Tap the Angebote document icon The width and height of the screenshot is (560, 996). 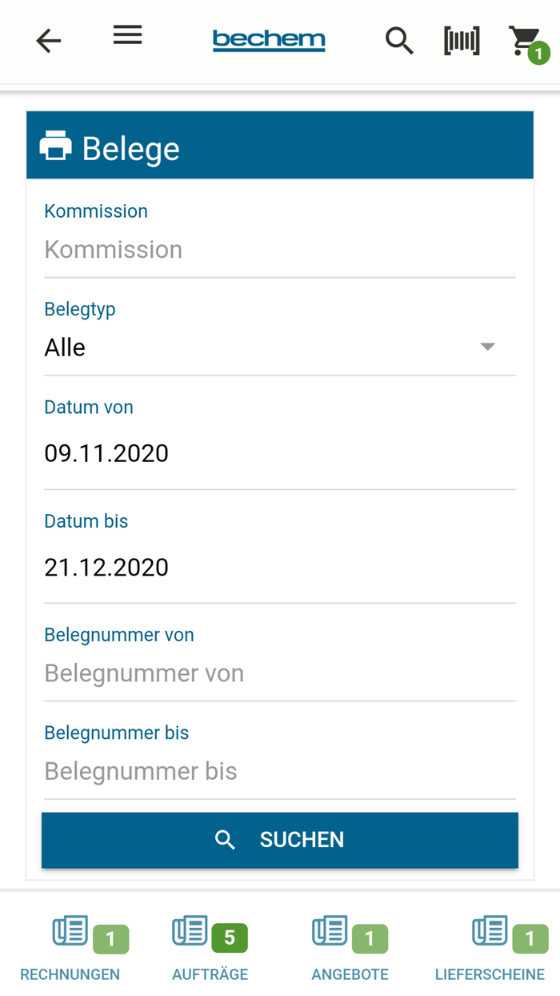point(330,933)
